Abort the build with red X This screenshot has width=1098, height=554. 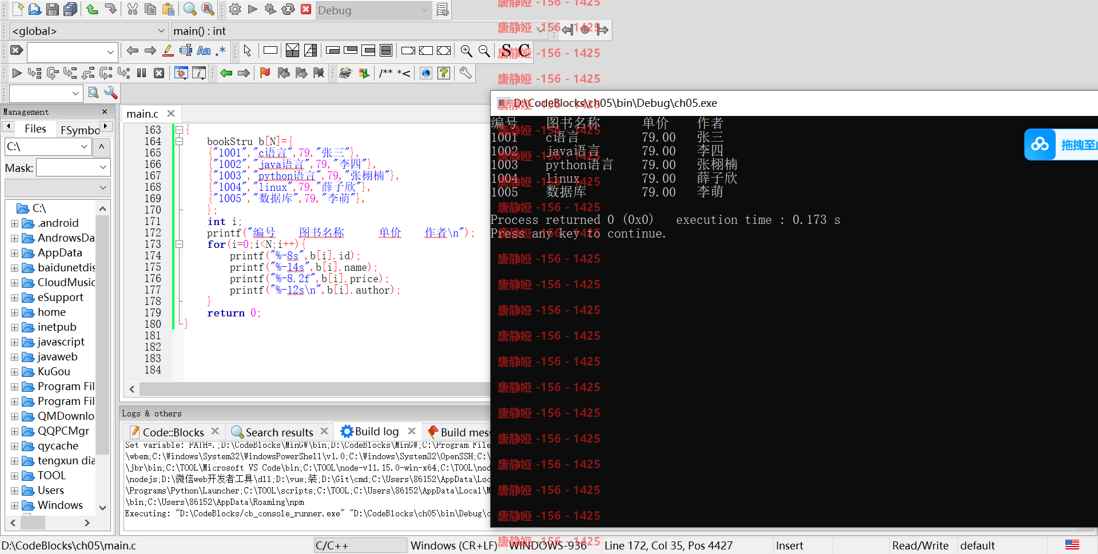tap(306, 9)
